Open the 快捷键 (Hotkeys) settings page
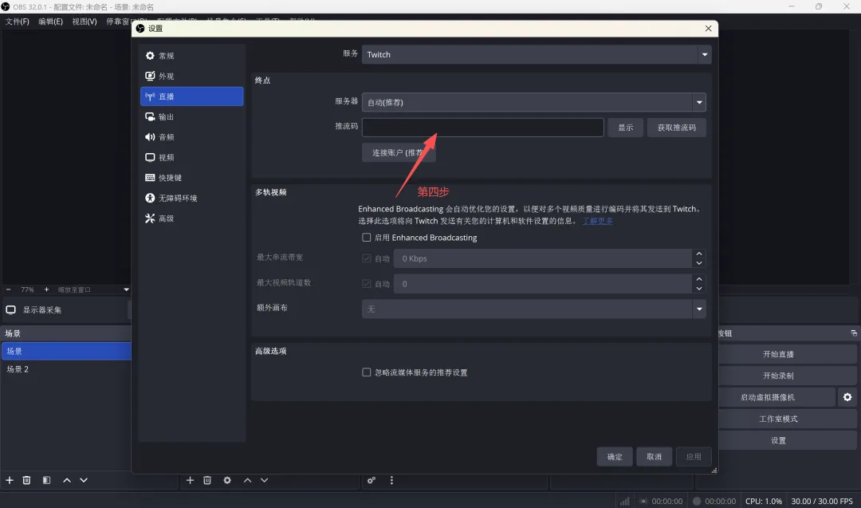 tap(191, 177)
